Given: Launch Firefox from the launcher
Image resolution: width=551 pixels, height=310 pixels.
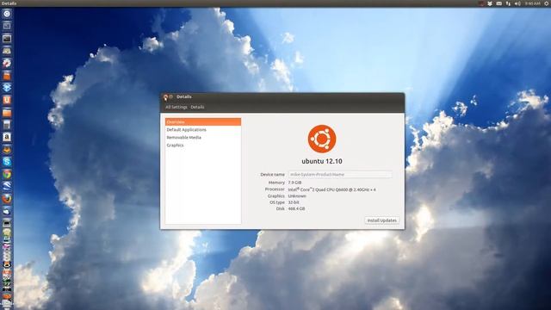Looking at the screenshot, I should click(x=7, y=199).
